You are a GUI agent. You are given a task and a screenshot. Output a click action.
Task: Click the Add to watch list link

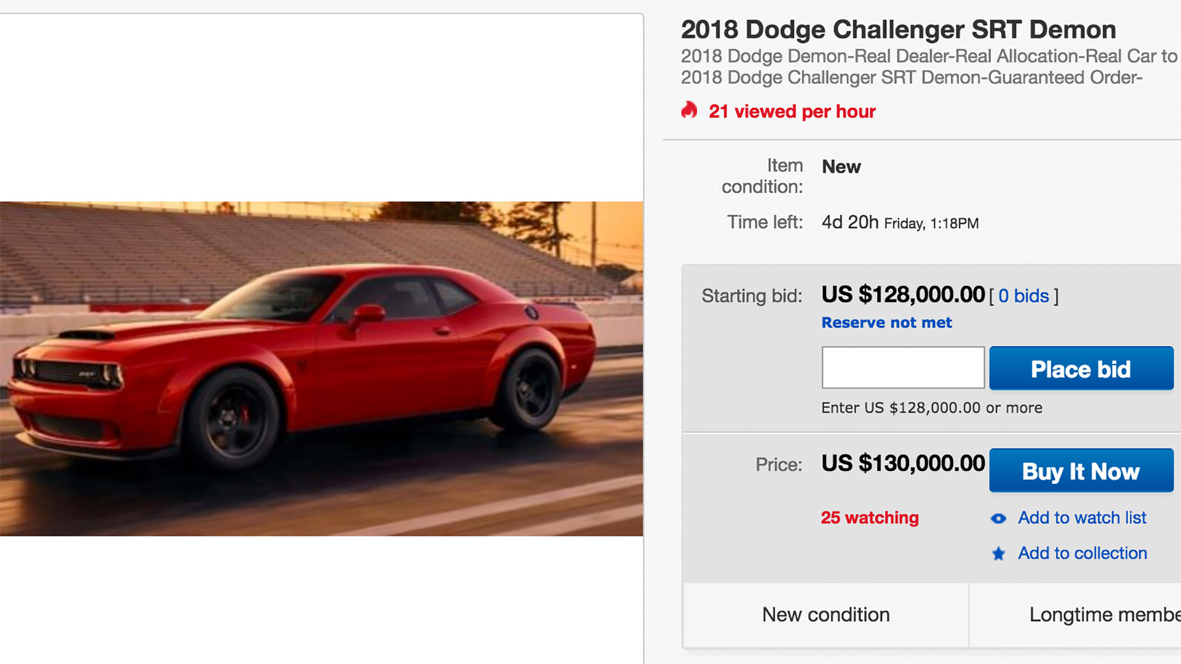point(1082,518)
